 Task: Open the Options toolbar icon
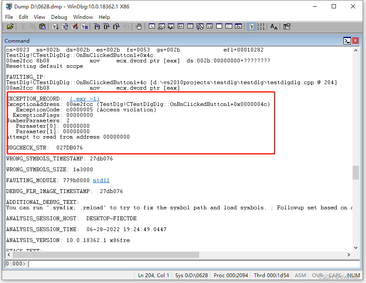(287, 27)
